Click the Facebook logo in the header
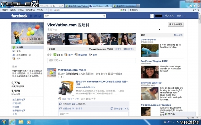Viewport: 201px width, 125px height. (x=19, y=16)
